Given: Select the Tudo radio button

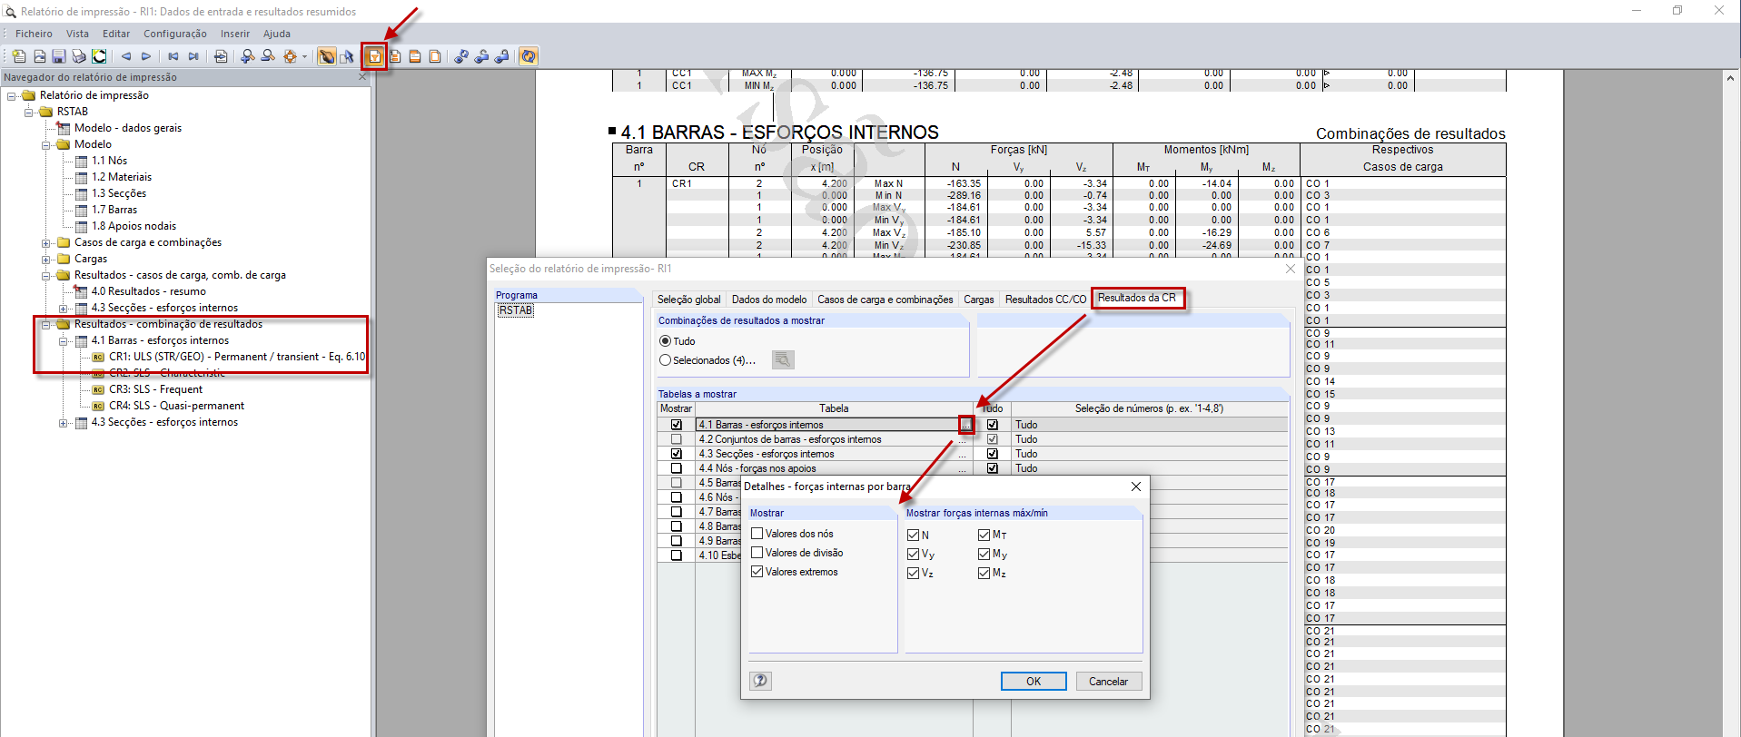Looking at the screenshot, I should click(x=666, y=341).
